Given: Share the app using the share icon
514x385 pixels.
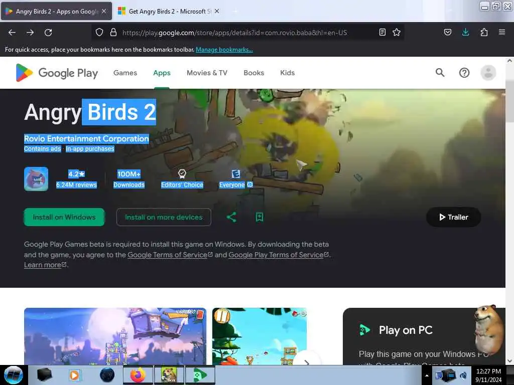Looking at the screenshot, I should 231,217.
